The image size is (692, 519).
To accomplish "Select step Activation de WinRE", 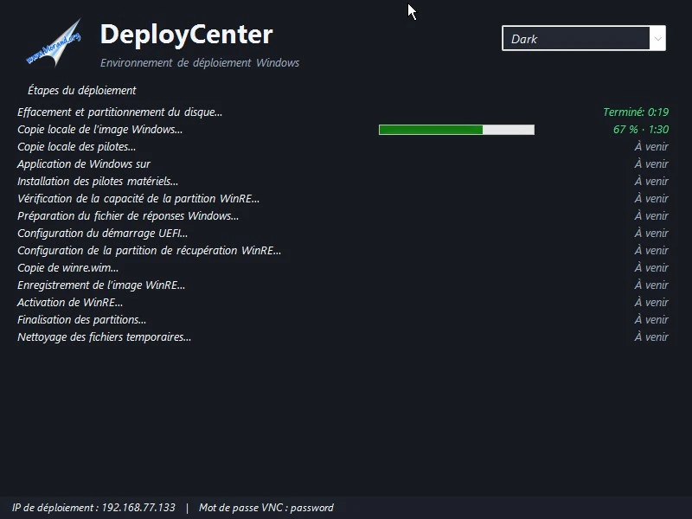I will click(70, 302).
